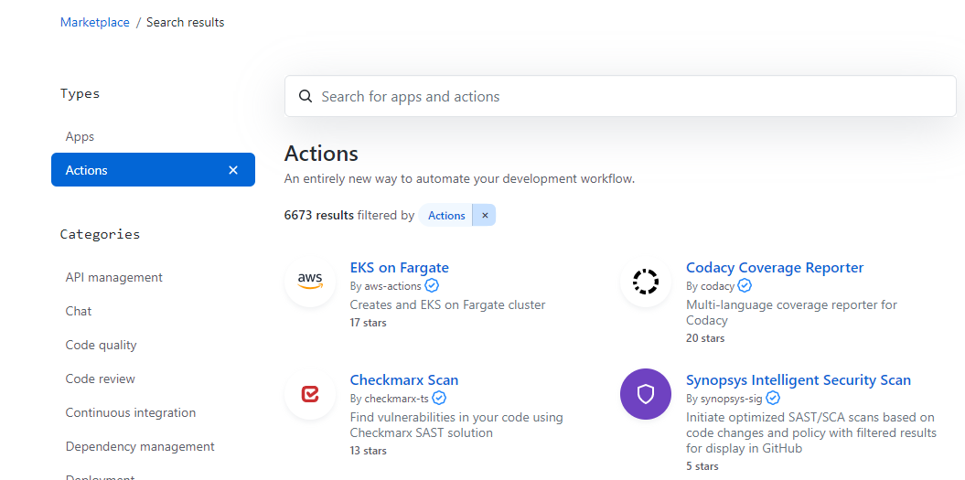Click the Actions filter chip label
The height and width of the screenshot is (480, 965).
446,216
